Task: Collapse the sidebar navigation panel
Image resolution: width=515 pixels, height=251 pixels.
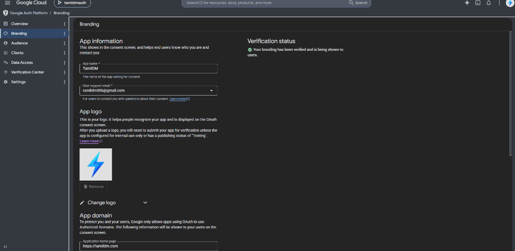Action: (5, 246)
